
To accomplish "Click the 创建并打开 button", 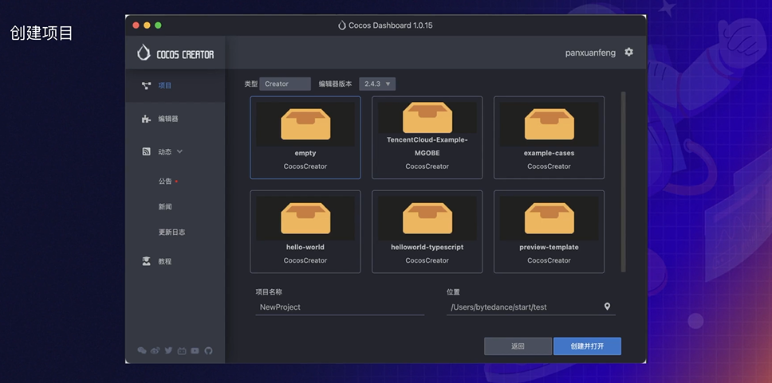I will [x=587, y=346].
